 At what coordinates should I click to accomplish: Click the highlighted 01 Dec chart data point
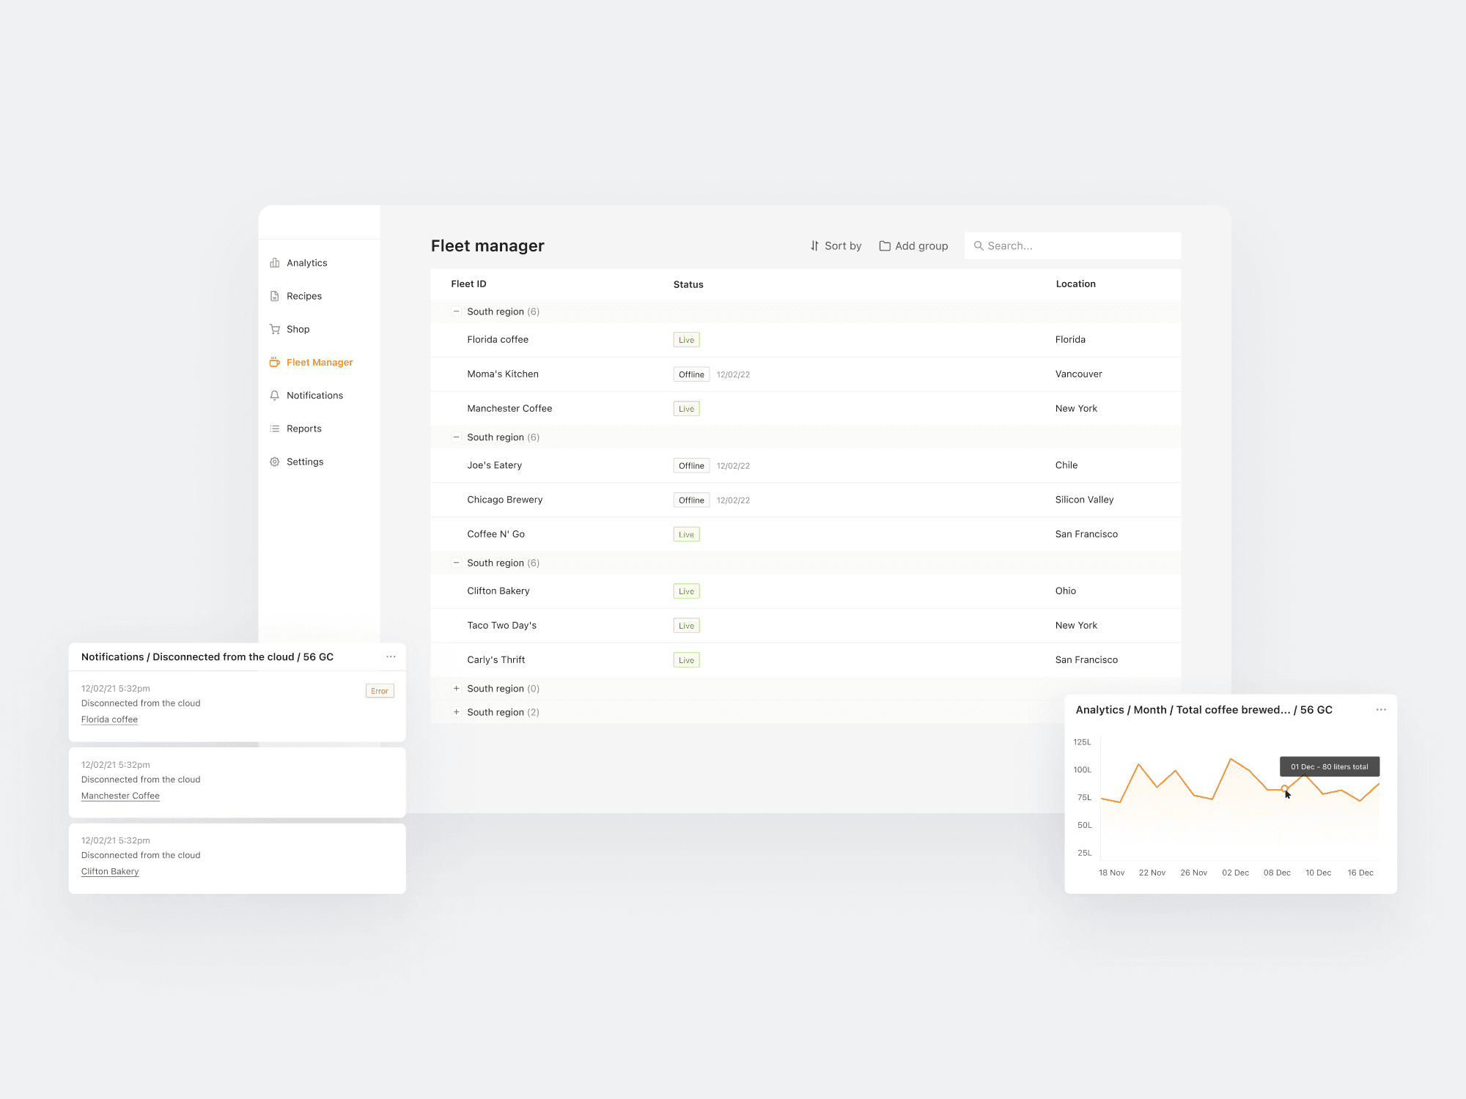[1284, 788]
